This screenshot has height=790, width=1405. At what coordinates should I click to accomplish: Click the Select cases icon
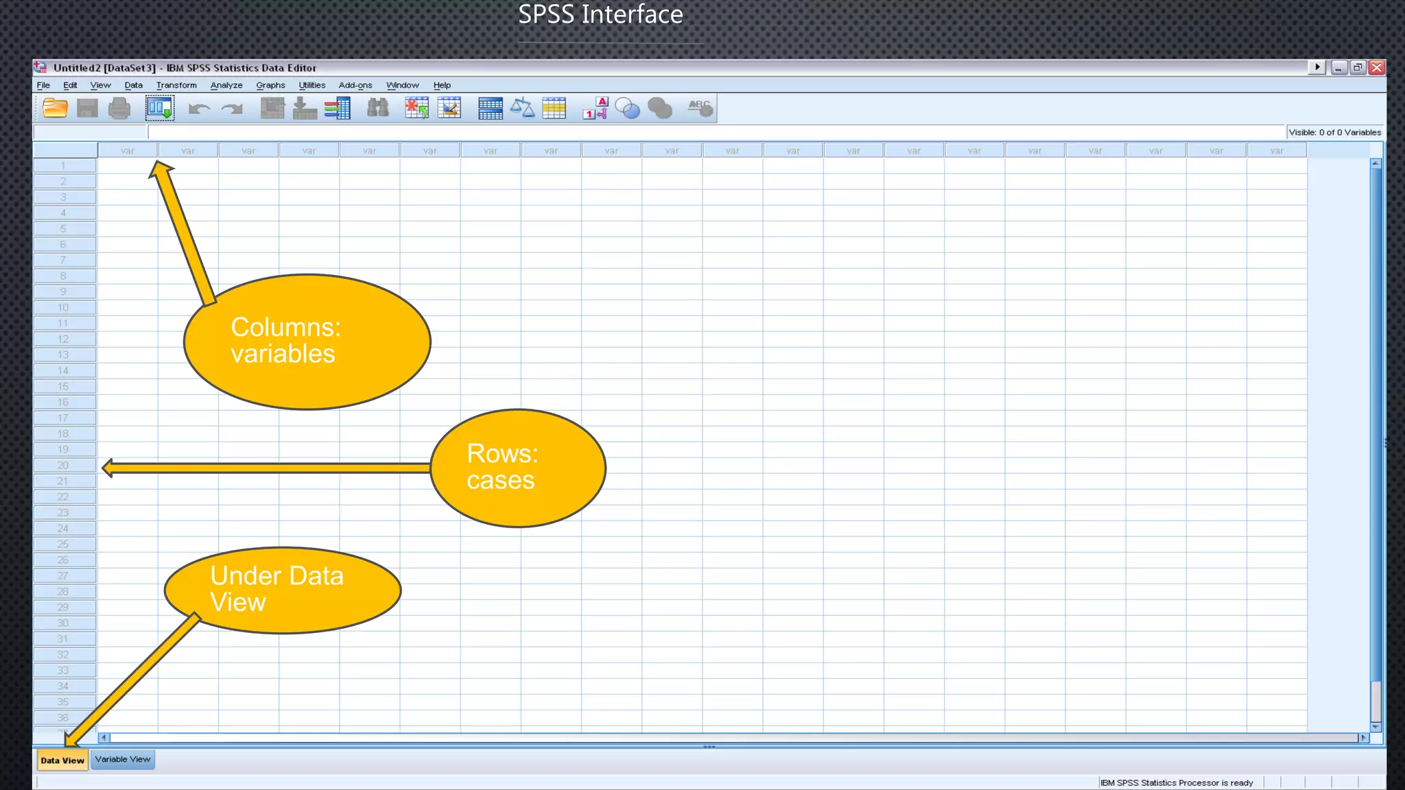tap(554, 108)
